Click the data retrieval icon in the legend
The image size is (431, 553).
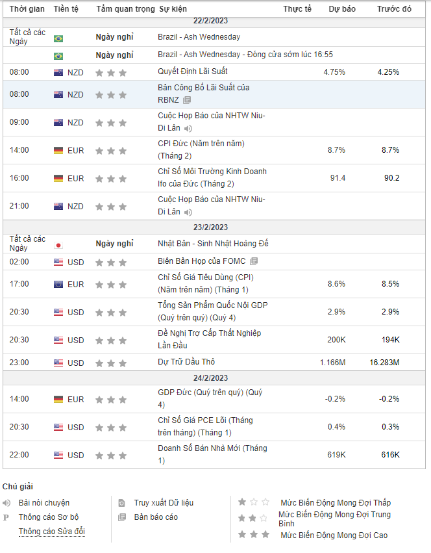click(121, 503)
